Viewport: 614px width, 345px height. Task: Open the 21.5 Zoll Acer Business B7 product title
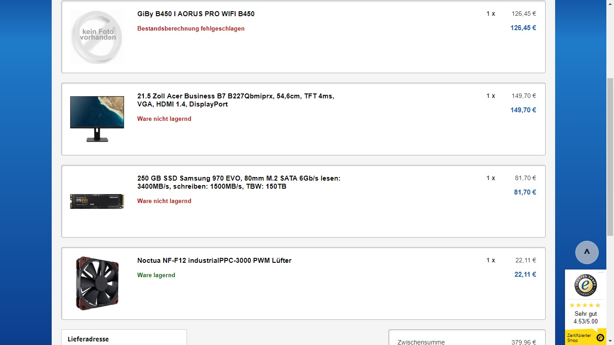pos(236,100)
